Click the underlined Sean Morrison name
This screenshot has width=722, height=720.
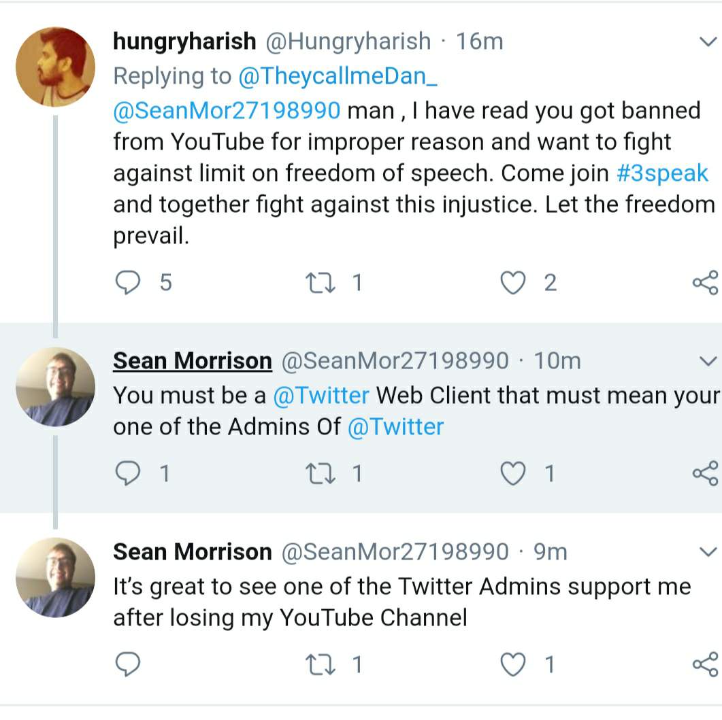pos(192,361)
